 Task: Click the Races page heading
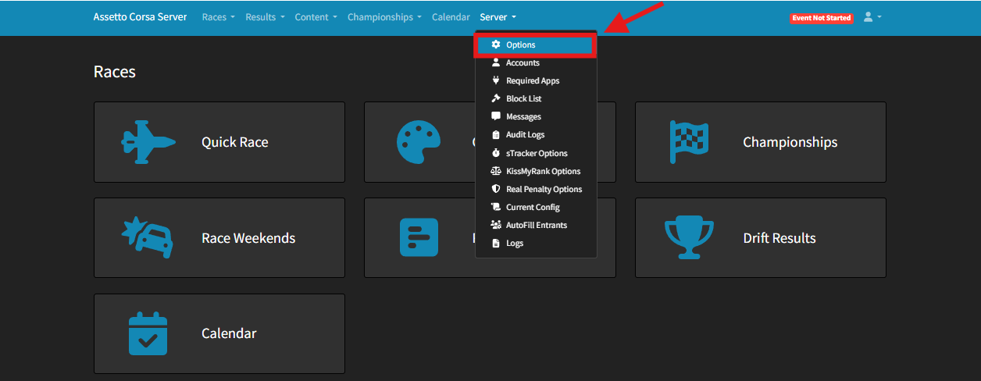(115, 72)
